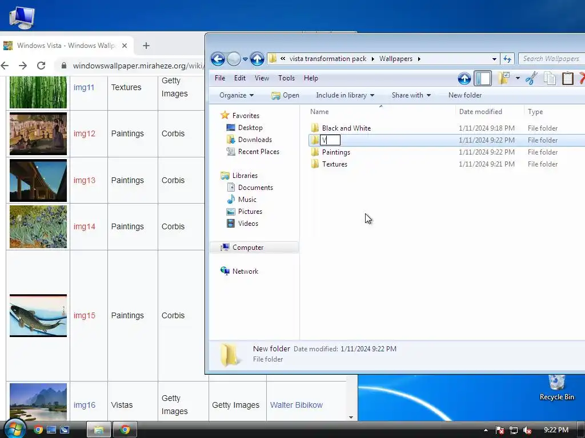Expand the address bar history dropdown
The height and width of the screenshot is (438, 585).
pyautogui.click(x=494, y=59)
